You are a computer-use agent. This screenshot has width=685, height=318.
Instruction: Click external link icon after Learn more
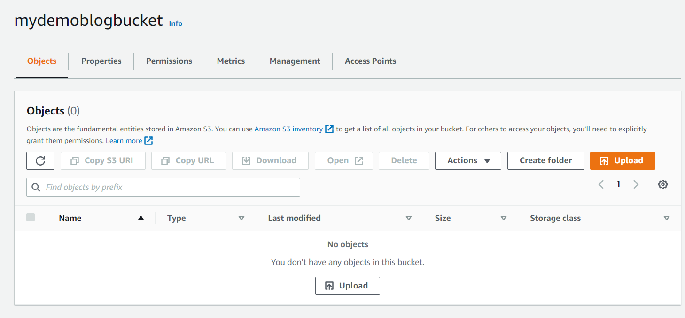(x=148, y=141)
